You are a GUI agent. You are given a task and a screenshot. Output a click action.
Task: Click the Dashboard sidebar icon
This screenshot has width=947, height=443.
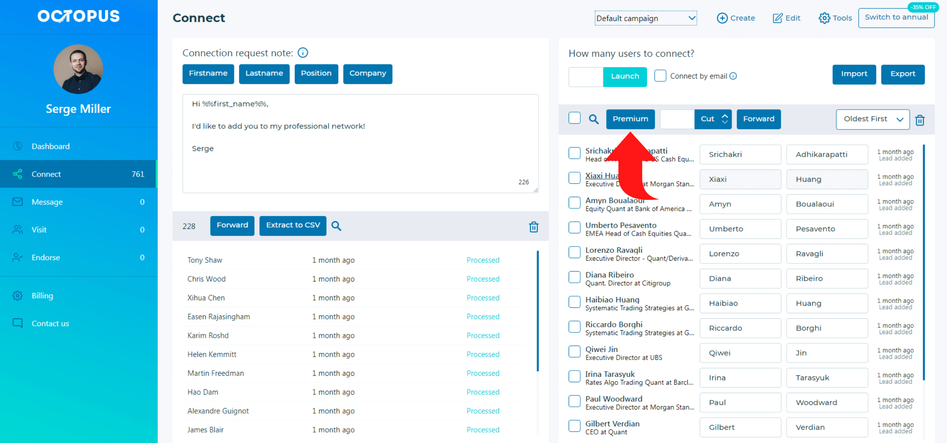pos(17,146)
